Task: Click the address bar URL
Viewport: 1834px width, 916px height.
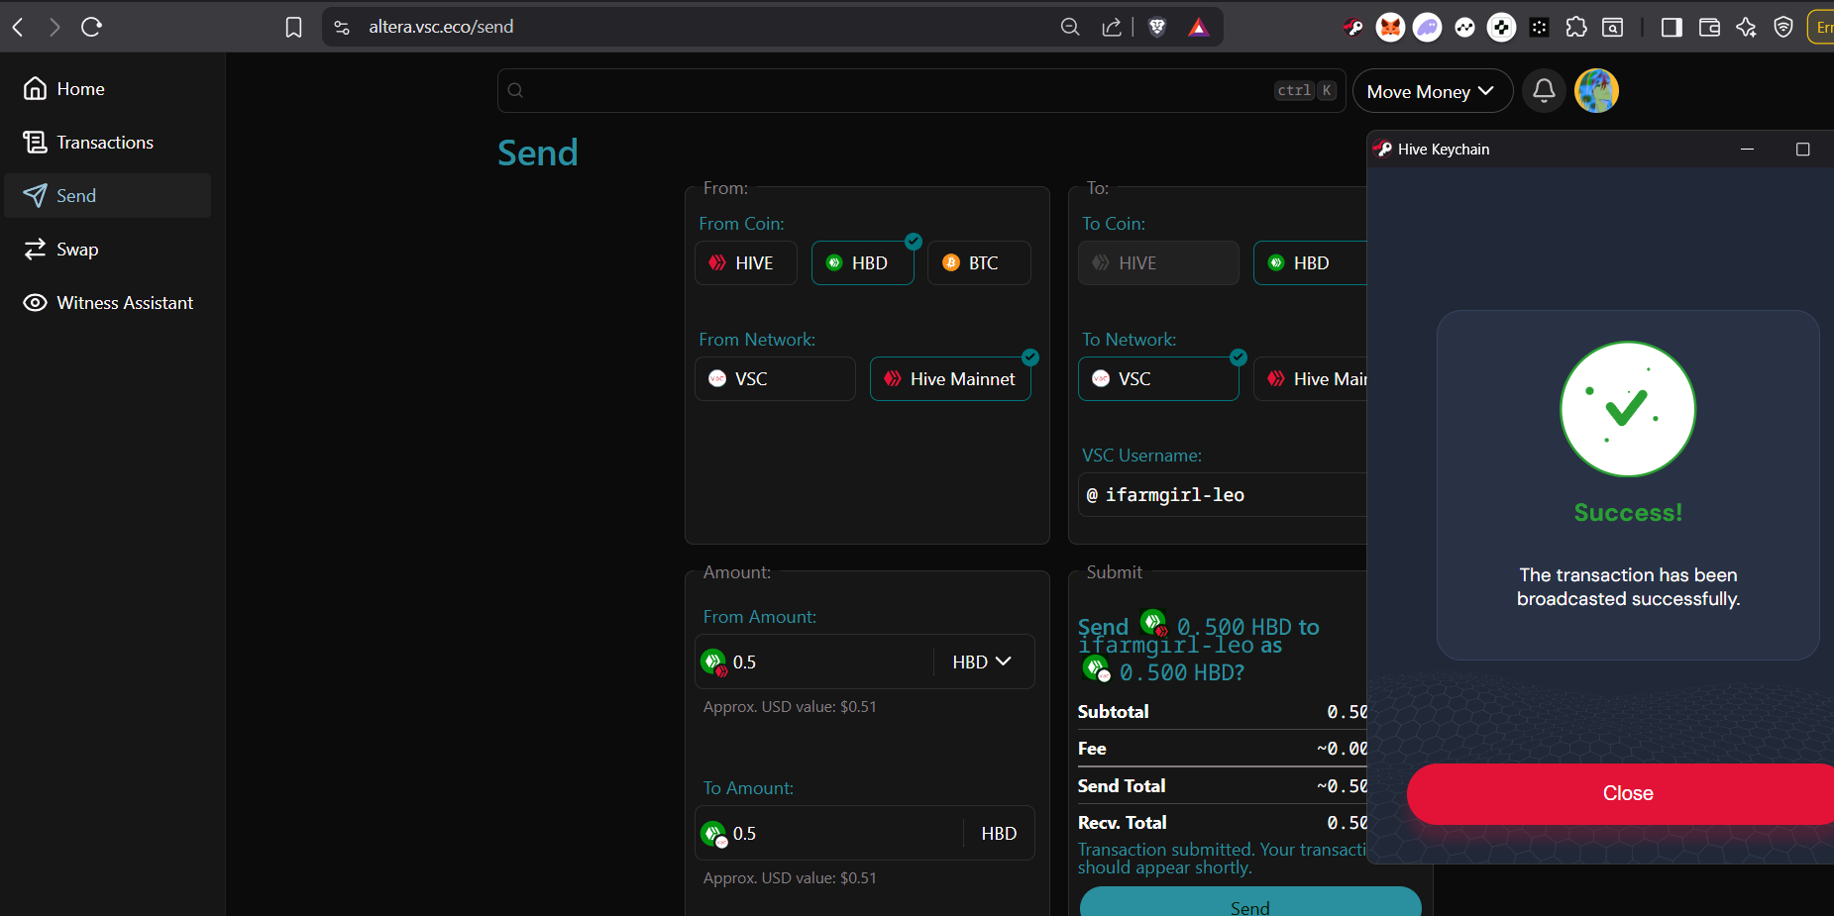Action: point(441,27)
